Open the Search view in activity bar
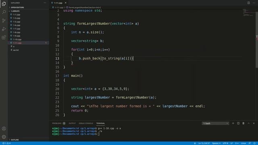 click(4, 12)
